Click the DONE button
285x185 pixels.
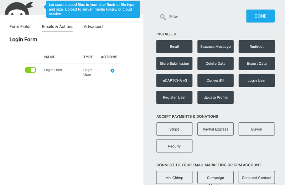tap(260, 16)
